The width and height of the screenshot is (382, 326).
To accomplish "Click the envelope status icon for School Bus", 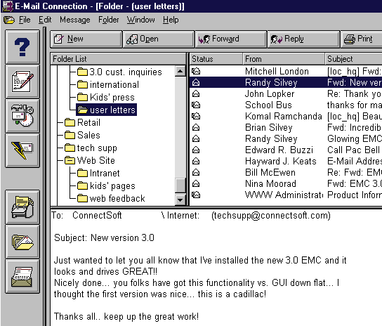I will (196, 105).
